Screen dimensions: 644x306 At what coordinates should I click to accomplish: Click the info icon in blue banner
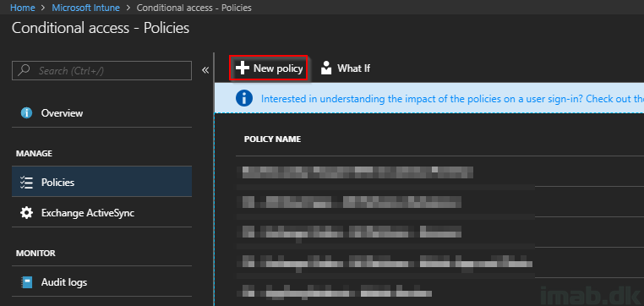point(244,99)
